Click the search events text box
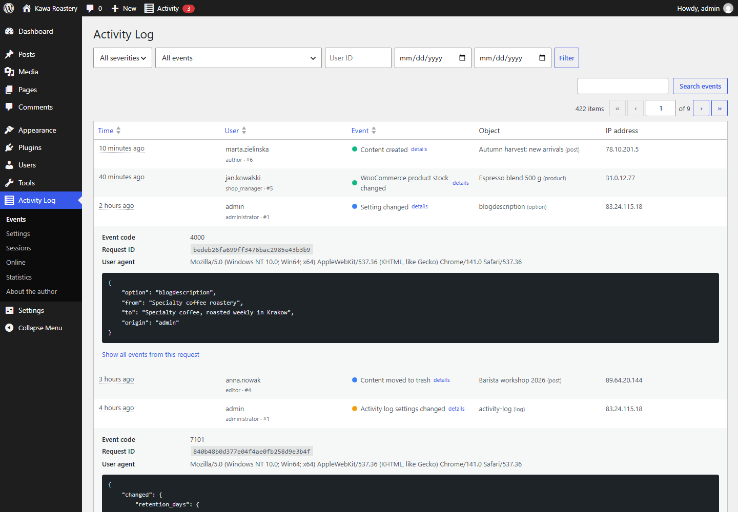The image size is (738, 512). click(623, 86)
